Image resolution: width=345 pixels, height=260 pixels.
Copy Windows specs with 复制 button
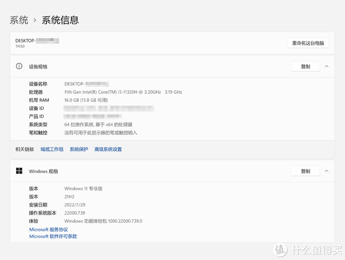click(x=305, y=171)
